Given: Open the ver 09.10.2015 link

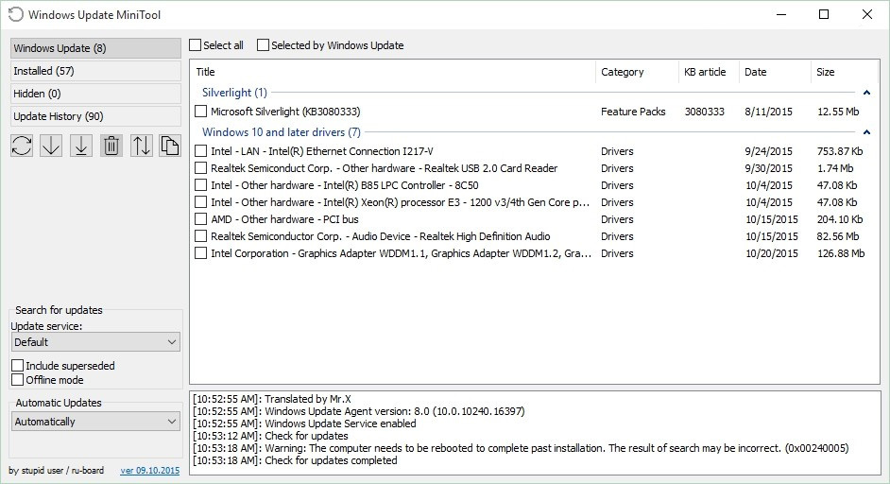Looking at the screenshot, I should pyautogui.click(x=150, y=471).
